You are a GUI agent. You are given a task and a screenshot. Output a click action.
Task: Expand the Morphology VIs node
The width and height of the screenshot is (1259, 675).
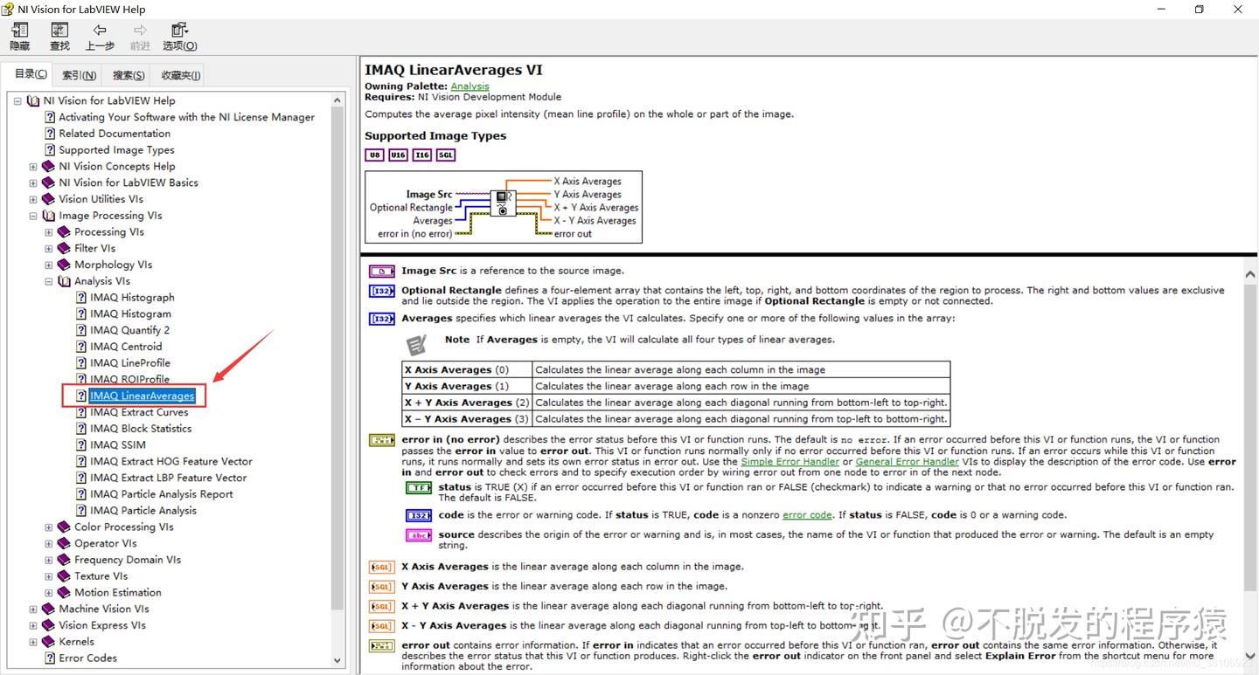[49, 265]
